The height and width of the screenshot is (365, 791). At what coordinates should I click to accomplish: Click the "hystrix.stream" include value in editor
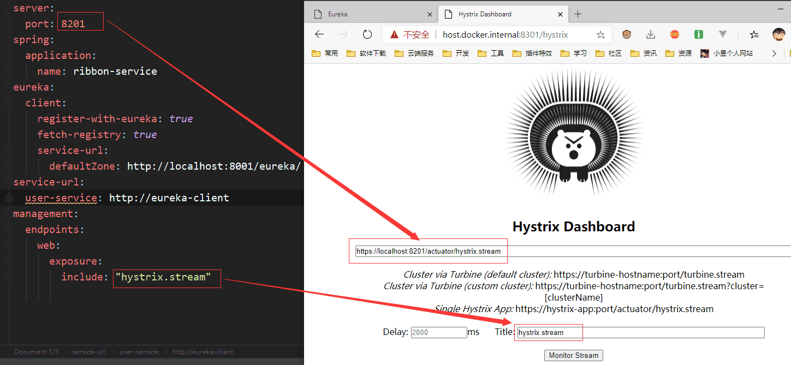click(x=163, y=277)
